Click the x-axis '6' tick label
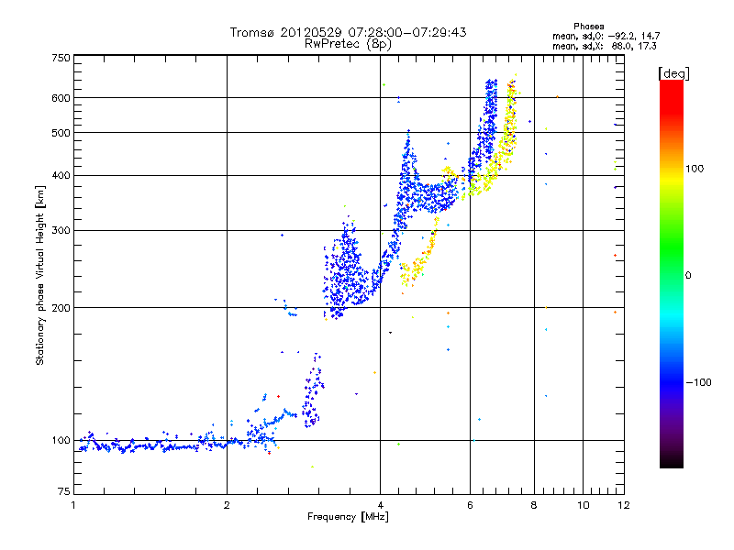The width and height of the screenshot is (734, 550). coord(470,505)
